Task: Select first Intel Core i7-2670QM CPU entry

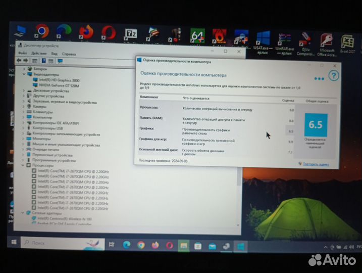Action: pyautogui.click(x=70, y=171)
